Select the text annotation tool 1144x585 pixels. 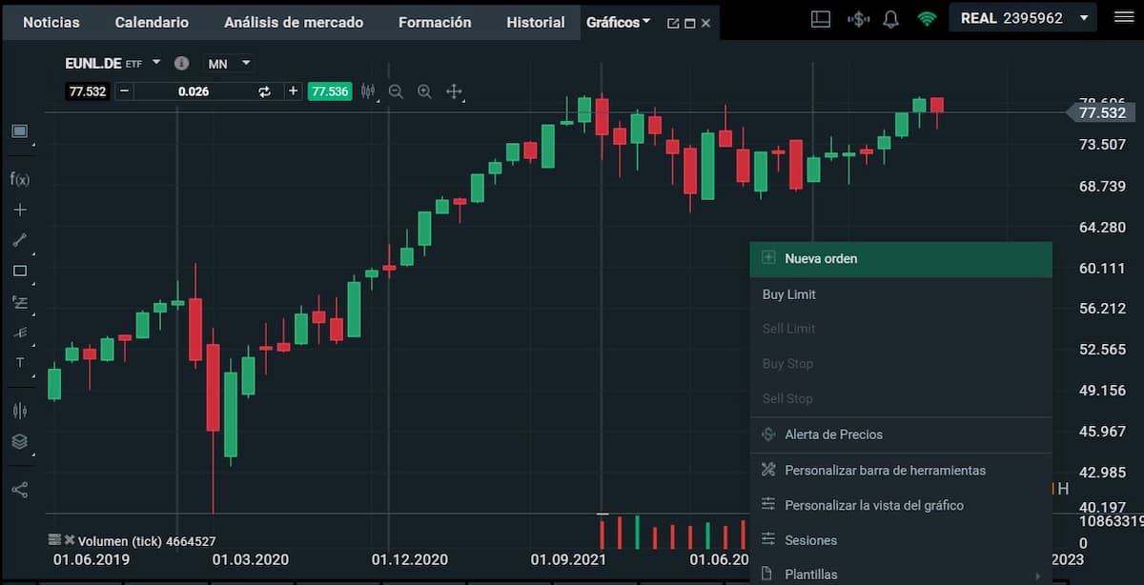20,363
